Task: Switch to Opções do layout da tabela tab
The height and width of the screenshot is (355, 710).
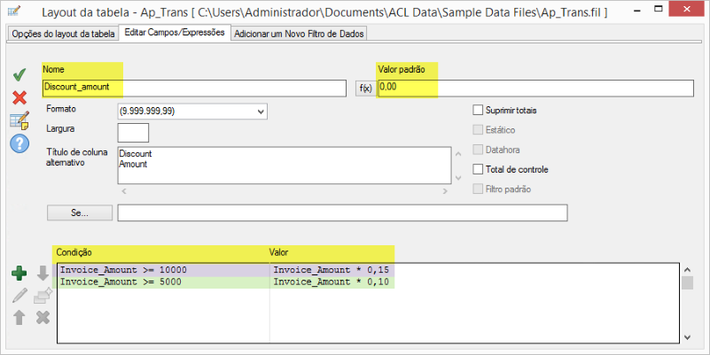Action: pyautogui.click(x=62, y=34)
